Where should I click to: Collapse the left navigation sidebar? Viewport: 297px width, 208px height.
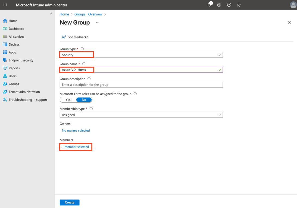coord(51,13)
